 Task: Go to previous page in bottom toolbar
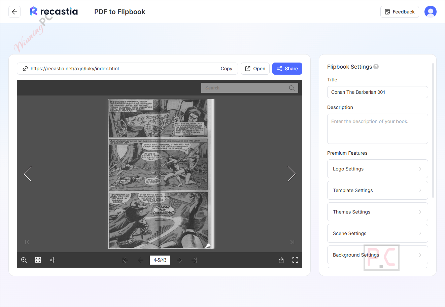click(x=141, y=260)
